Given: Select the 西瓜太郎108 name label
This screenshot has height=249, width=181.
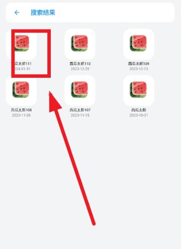Looking at the screenshot, I should (21, 110).
